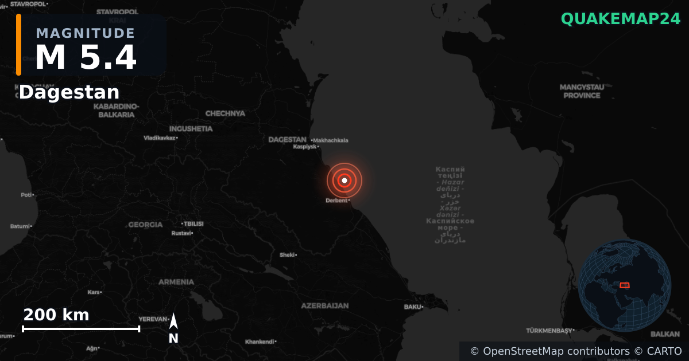Click the 'BALKAN' region label

point(665,334)
